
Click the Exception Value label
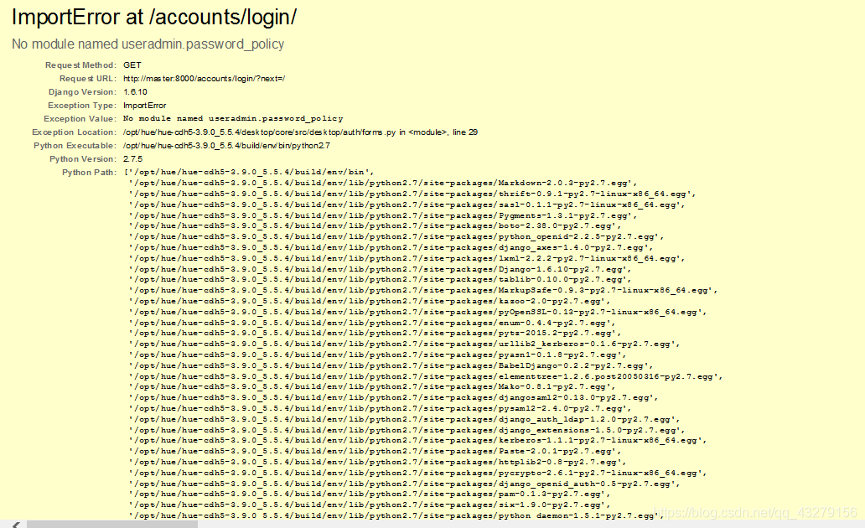(80, 119)
